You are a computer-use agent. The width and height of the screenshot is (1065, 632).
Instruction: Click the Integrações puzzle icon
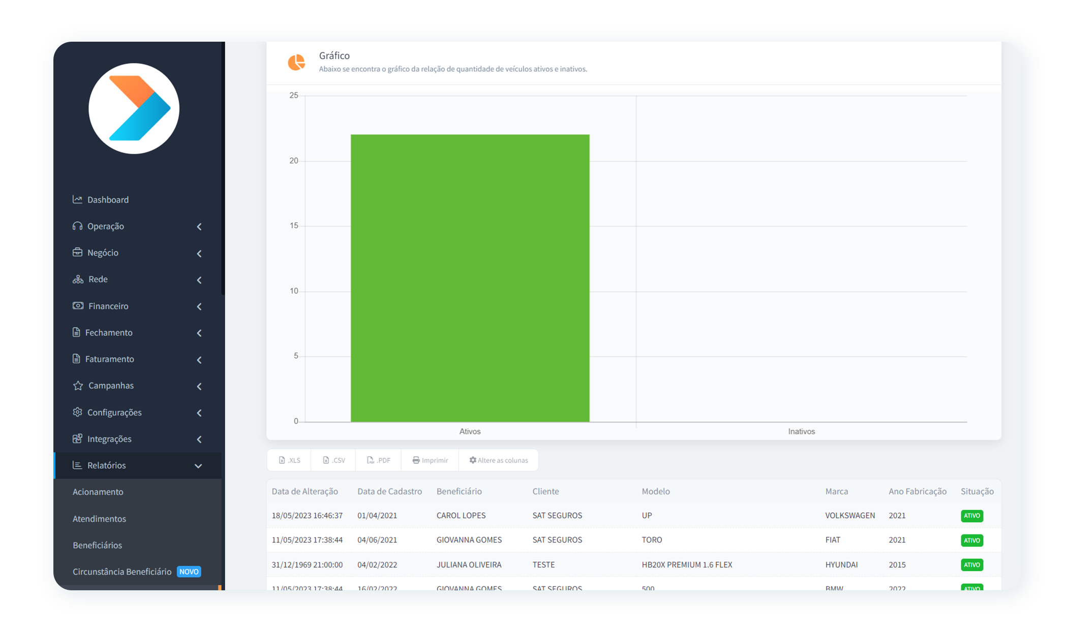[77, 438]
